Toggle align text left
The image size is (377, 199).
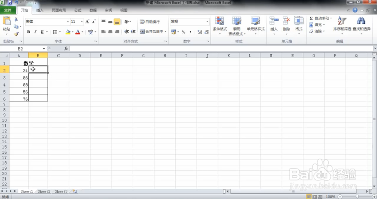click(103, 32)
